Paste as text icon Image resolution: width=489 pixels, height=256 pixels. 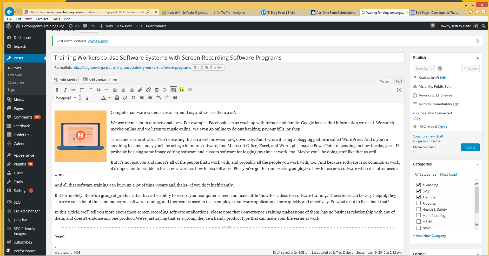(x=117, y=98)
